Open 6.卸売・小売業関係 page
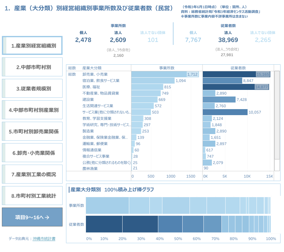The height and width of the screenshot is (252, 284). coord(32,153)
